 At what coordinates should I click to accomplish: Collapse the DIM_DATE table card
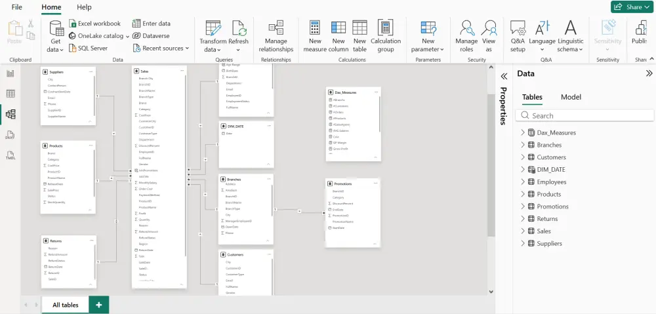pyautogui.click(x=268, y=165)
